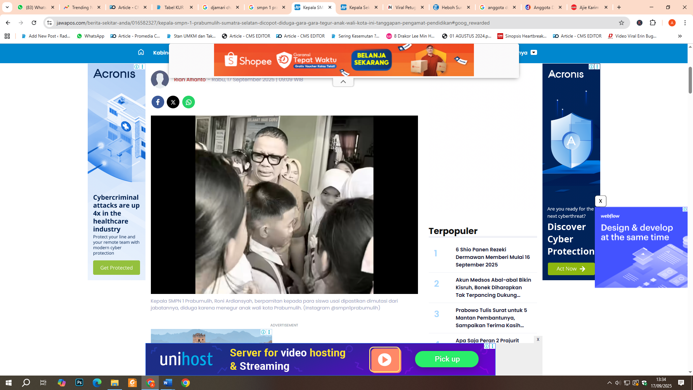693x390 pixels.
Task: Close the webflow floating ad
Action: coord(601,201)
